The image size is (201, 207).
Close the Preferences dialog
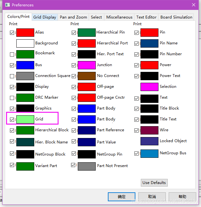pos(194,5)
